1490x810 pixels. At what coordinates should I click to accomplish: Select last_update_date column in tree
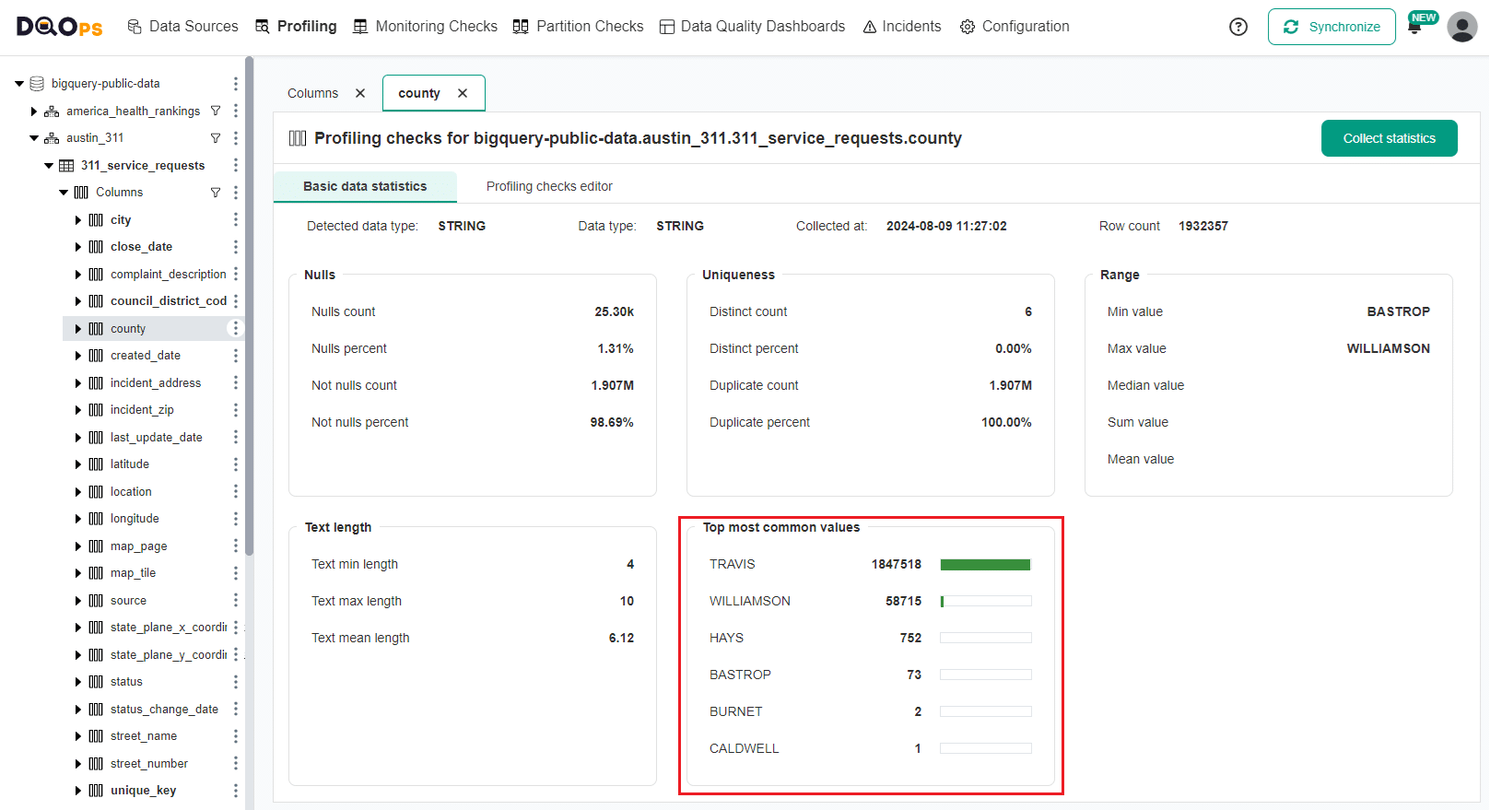[x=156, y=438]
